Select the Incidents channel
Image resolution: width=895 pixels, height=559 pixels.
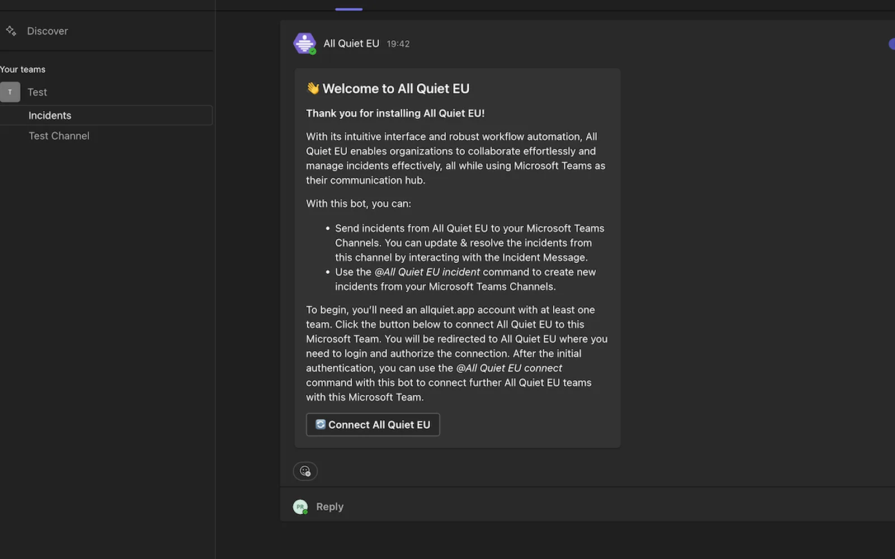point(106,115)
